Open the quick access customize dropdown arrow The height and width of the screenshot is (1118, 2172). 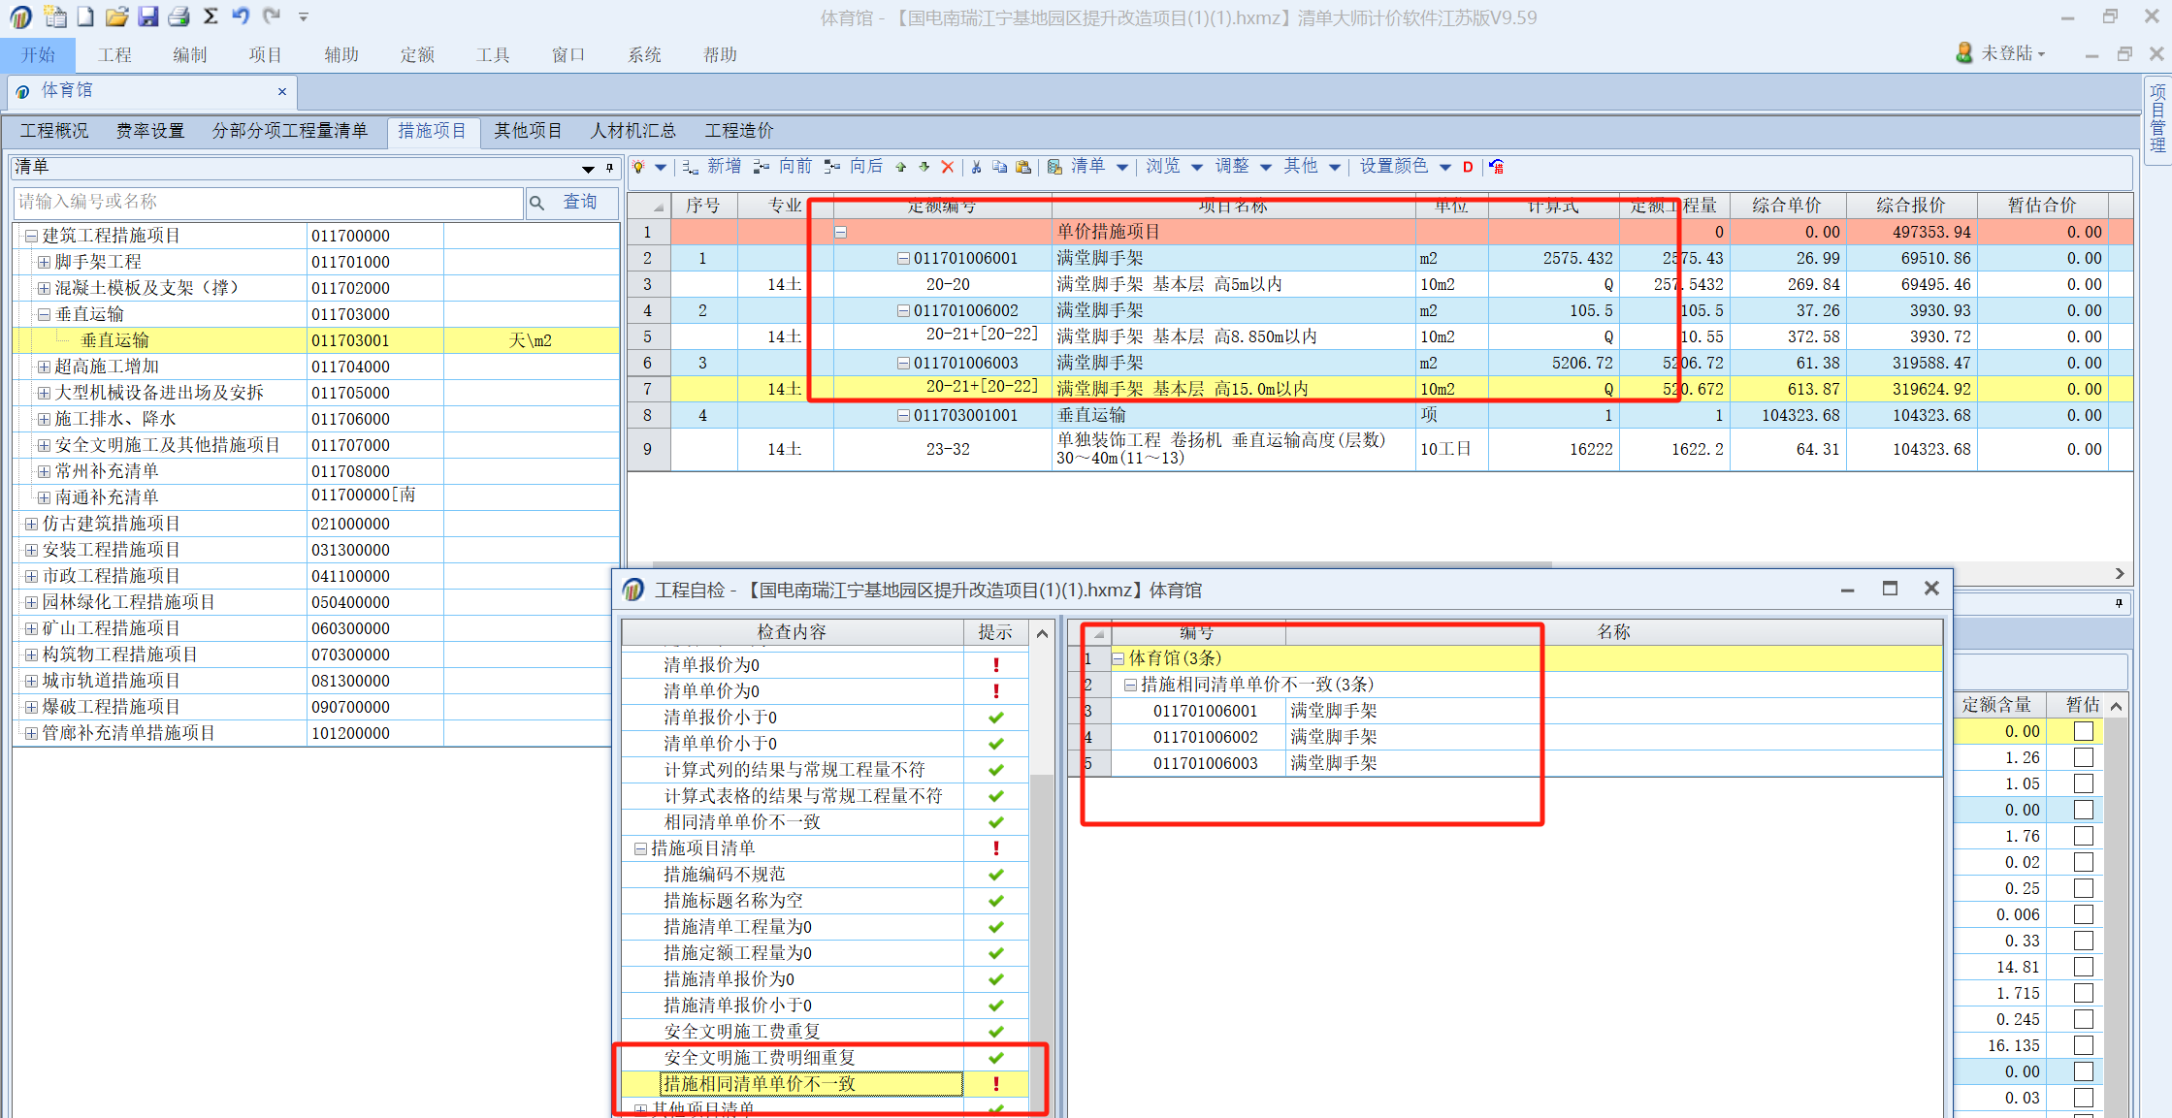pos(304,17)
